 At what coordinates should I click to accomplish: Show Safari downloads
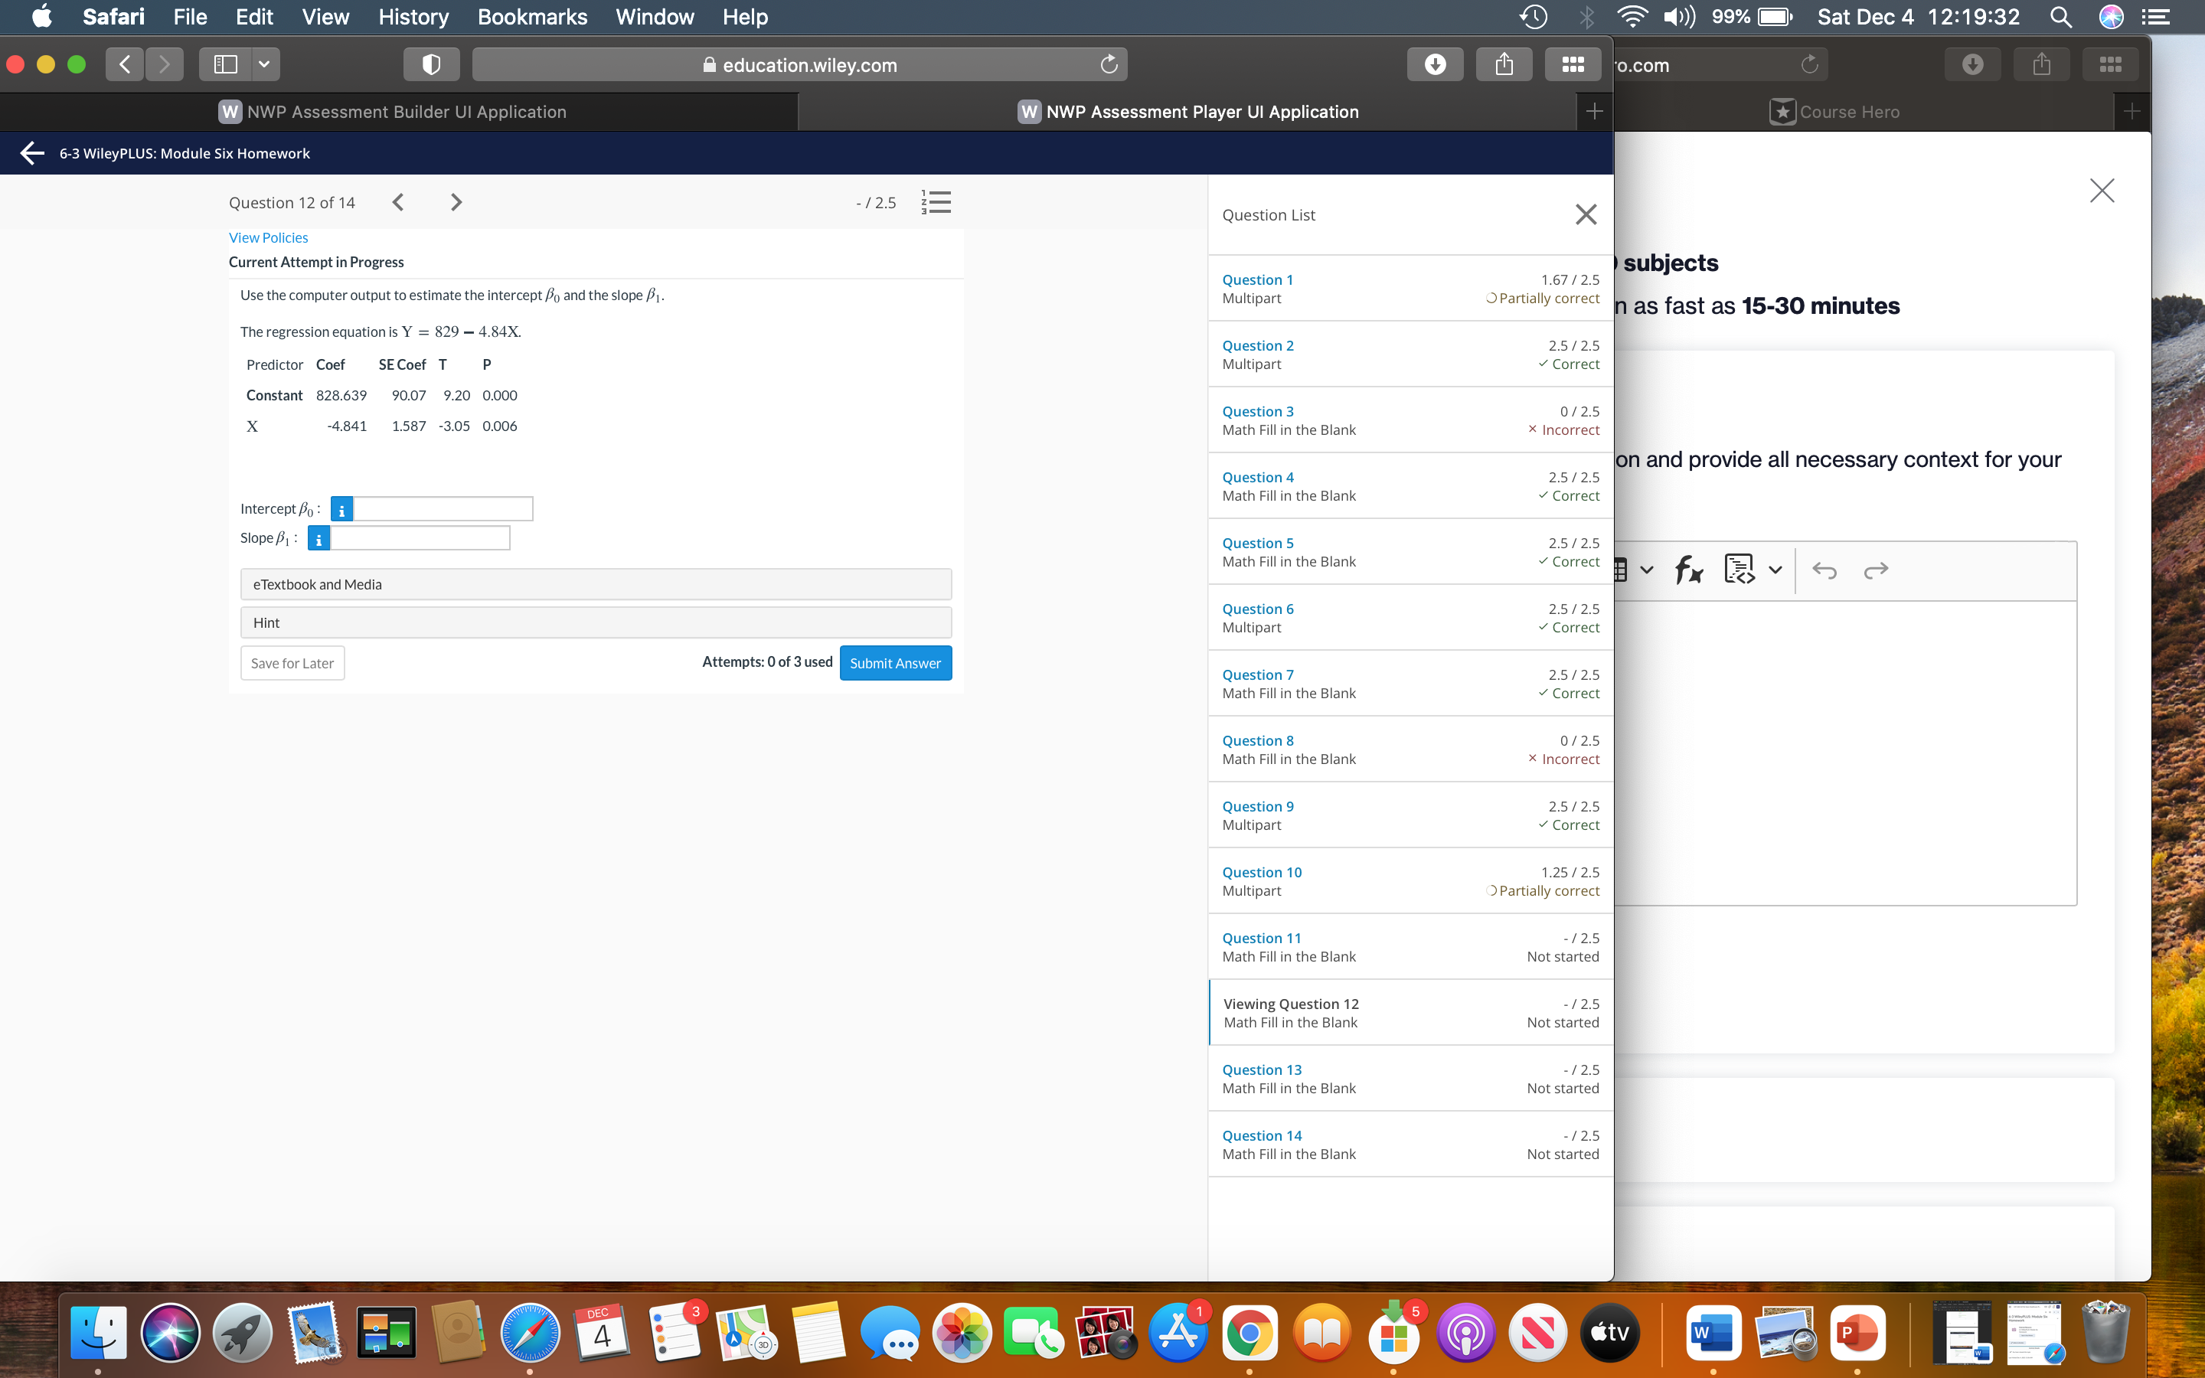coord(1435,65)
